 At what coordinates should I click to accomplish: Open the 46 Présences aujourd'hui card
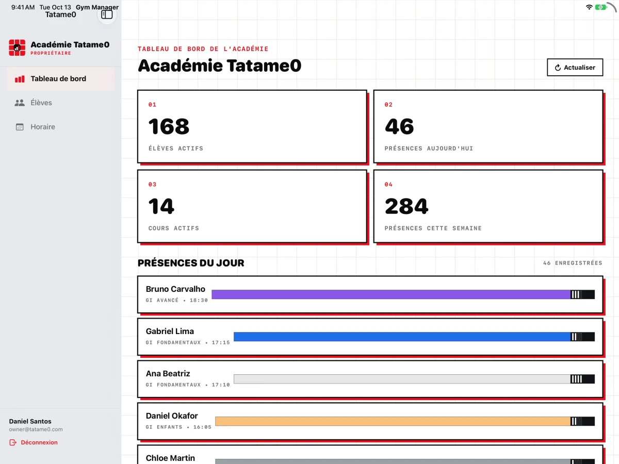tap(488, 126)
